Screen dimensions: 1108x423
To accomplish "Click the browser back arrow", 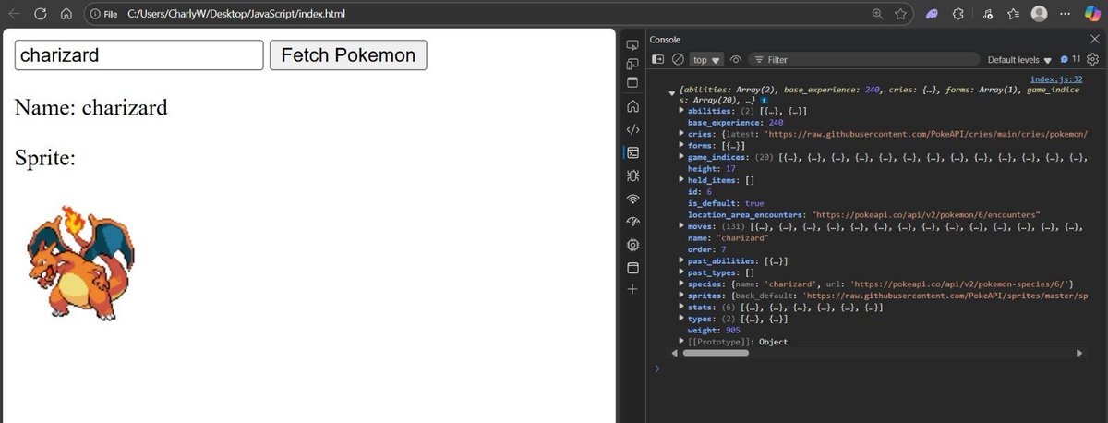I will click(15, 14).
